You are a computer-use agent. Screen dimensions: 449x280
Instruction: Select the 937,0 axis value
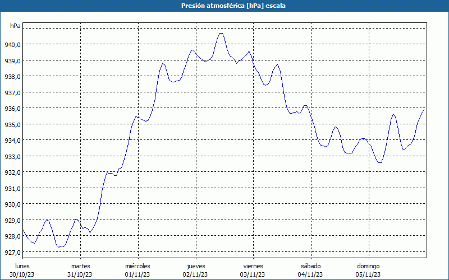click(12, 92)
